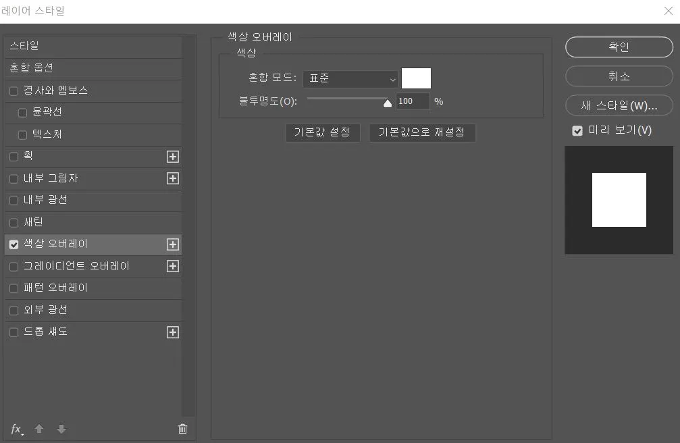
Task: Add another 그레이디언트 오버레이 via plus icon
Action: click(173, 266)
